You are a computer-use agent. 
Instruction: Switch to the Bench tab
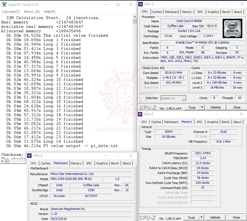[x=226, y=12]
